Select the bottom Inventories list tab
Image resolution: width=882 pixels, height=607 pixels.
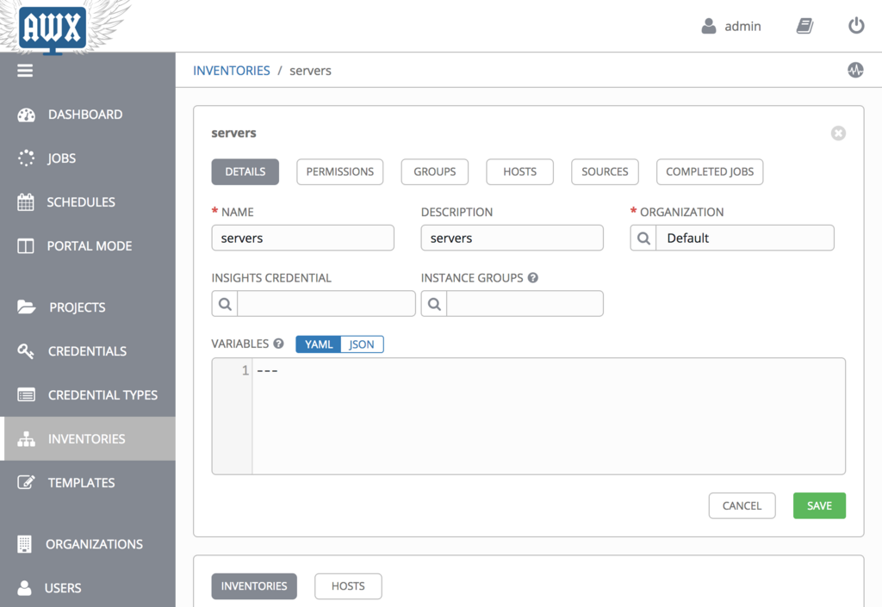[254, 586]
